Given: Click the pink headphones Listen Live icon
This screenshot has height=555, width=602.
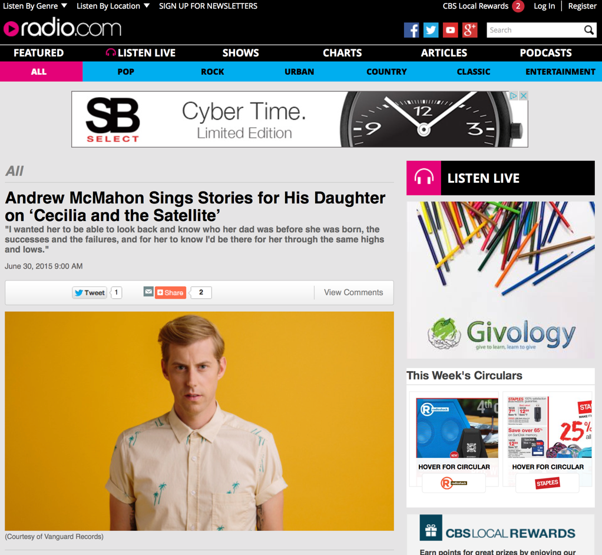Looking at the screenshot, I should tap(424, 178).
